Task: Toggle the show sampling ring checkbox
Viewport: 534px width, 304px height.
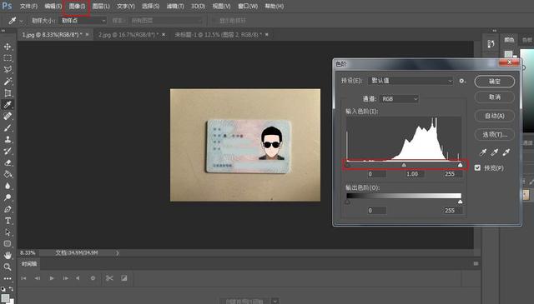Action: point(215,21)
